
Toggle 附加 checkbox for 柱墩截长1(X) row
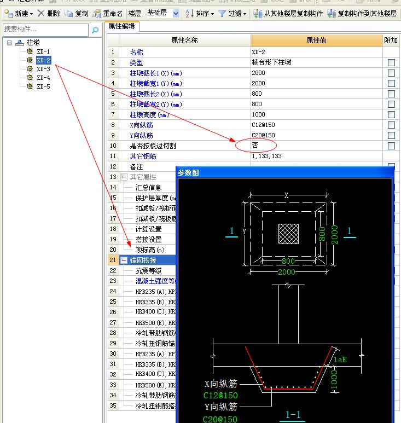(391, 73)
